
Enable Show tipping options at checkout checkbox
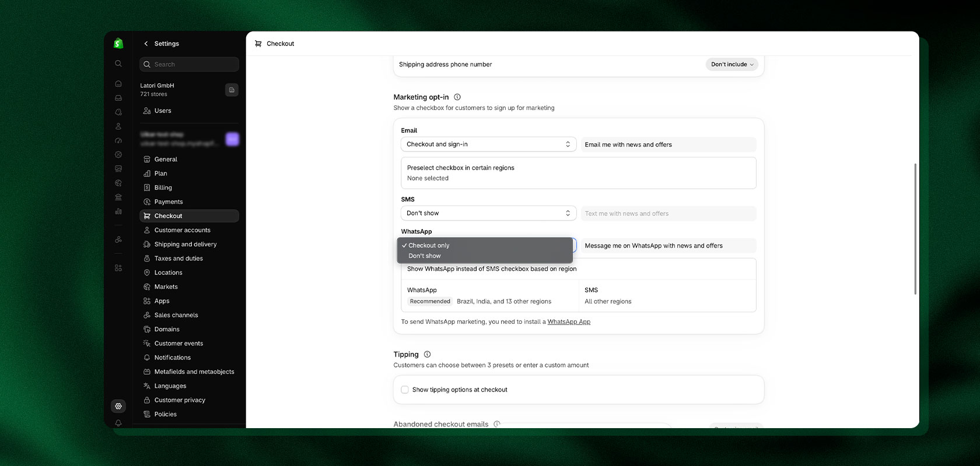coord(405,390)
